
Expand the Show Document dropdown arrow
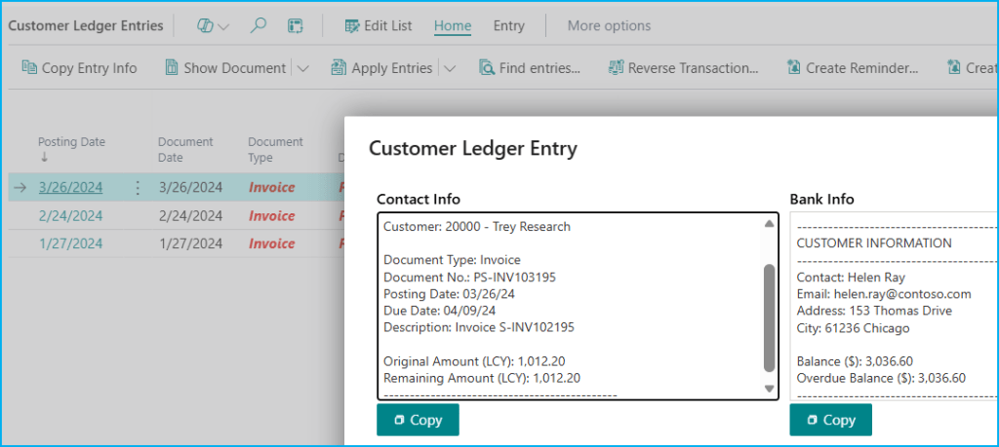pos(302,68)
